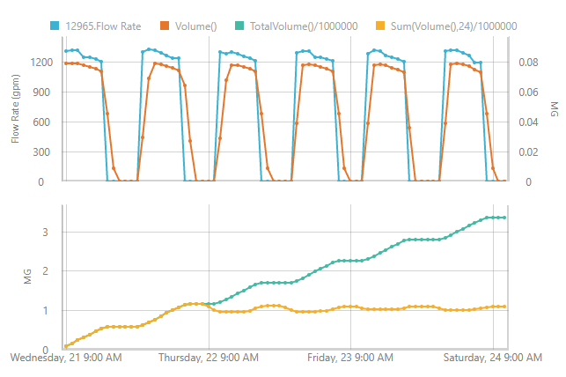566x377 pixels.
Task: Click the Saturday, 24 9:00 AM axis label
Action: (x=493, y=358)
